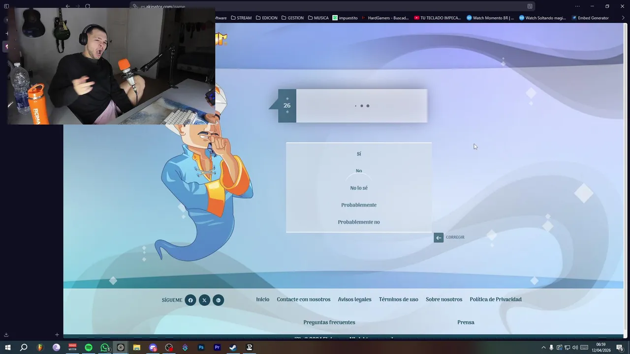Click the Corregir back arrow icon
The width and height of the screenshot is (630, 354).
pos(439,237)
